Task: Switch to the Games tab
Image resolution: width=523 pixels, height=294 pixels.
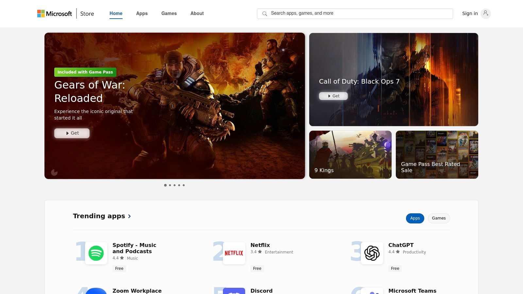Action: click(x=169, y=13)
